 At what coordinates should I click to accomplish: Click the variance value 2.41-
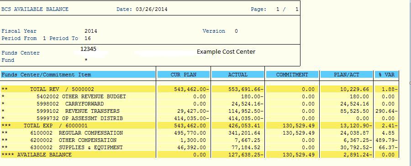(390, 126)
